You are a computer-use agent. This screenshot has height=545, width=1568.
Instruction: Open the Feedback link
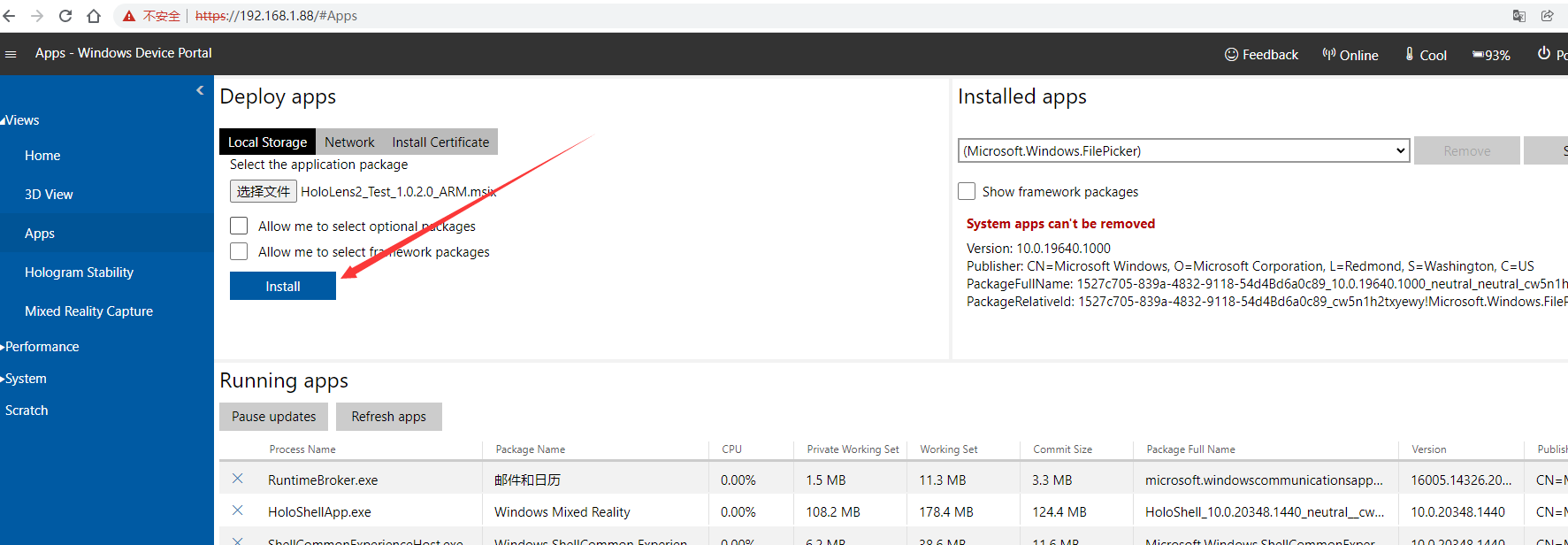tap(1261, 55)
